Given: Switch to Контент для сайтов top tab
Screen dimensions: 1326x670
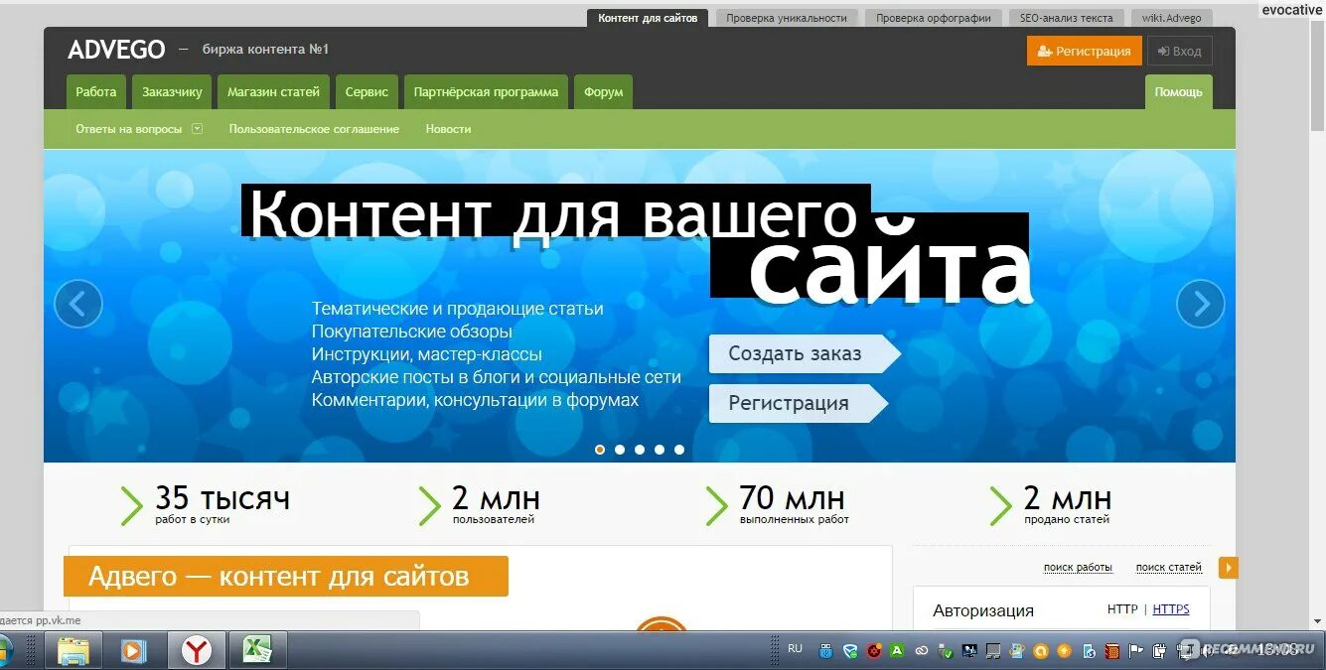Looking at the screenshot, I should [648, 18].
